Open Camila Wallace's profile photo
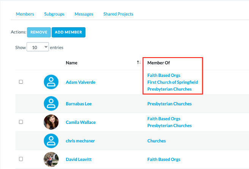Screen dimensions: 249x169 click(51, 122)
